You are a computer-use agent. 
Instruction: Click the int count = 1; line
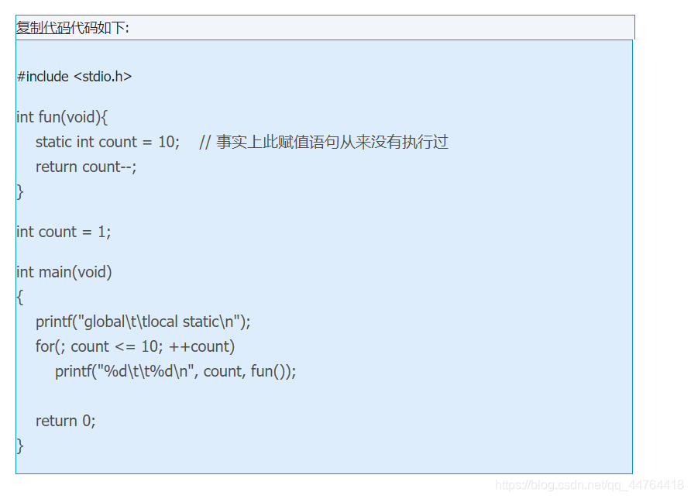click(x=64, y=232)
